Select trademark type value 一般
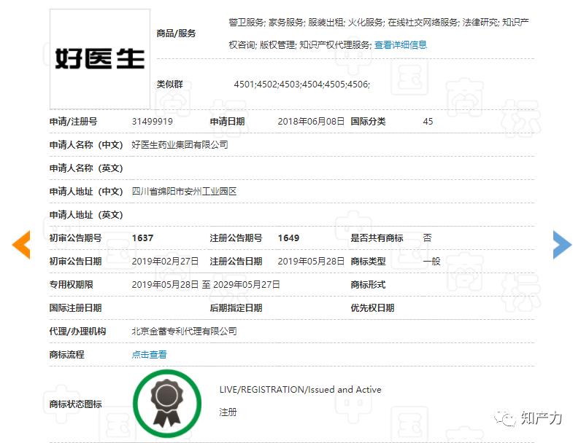 click(x=431, y=262)
